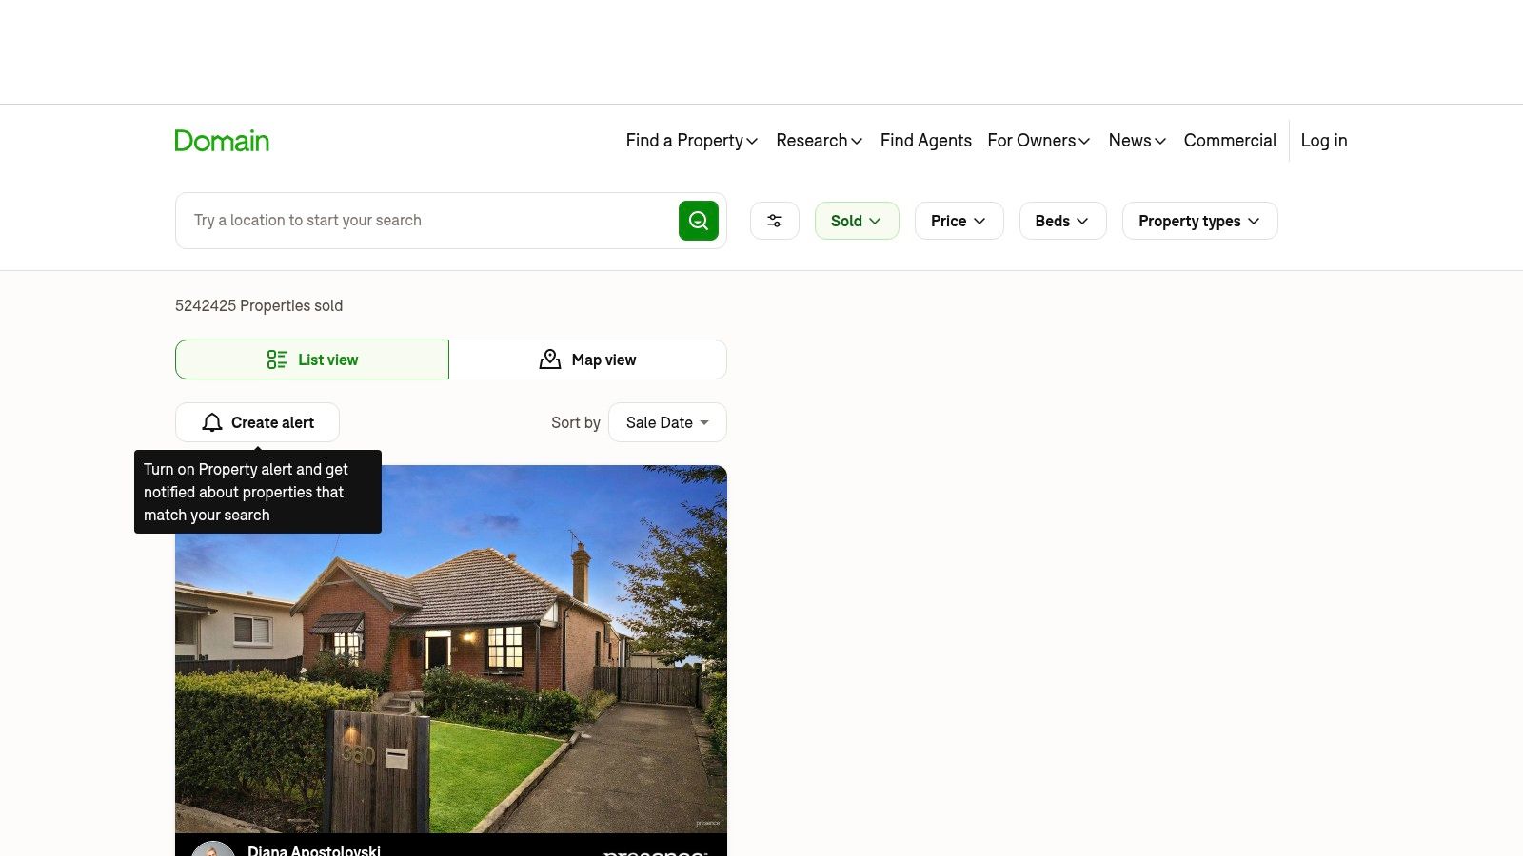Change sorting via Sale Date dropdown

(x=666, y=422)
